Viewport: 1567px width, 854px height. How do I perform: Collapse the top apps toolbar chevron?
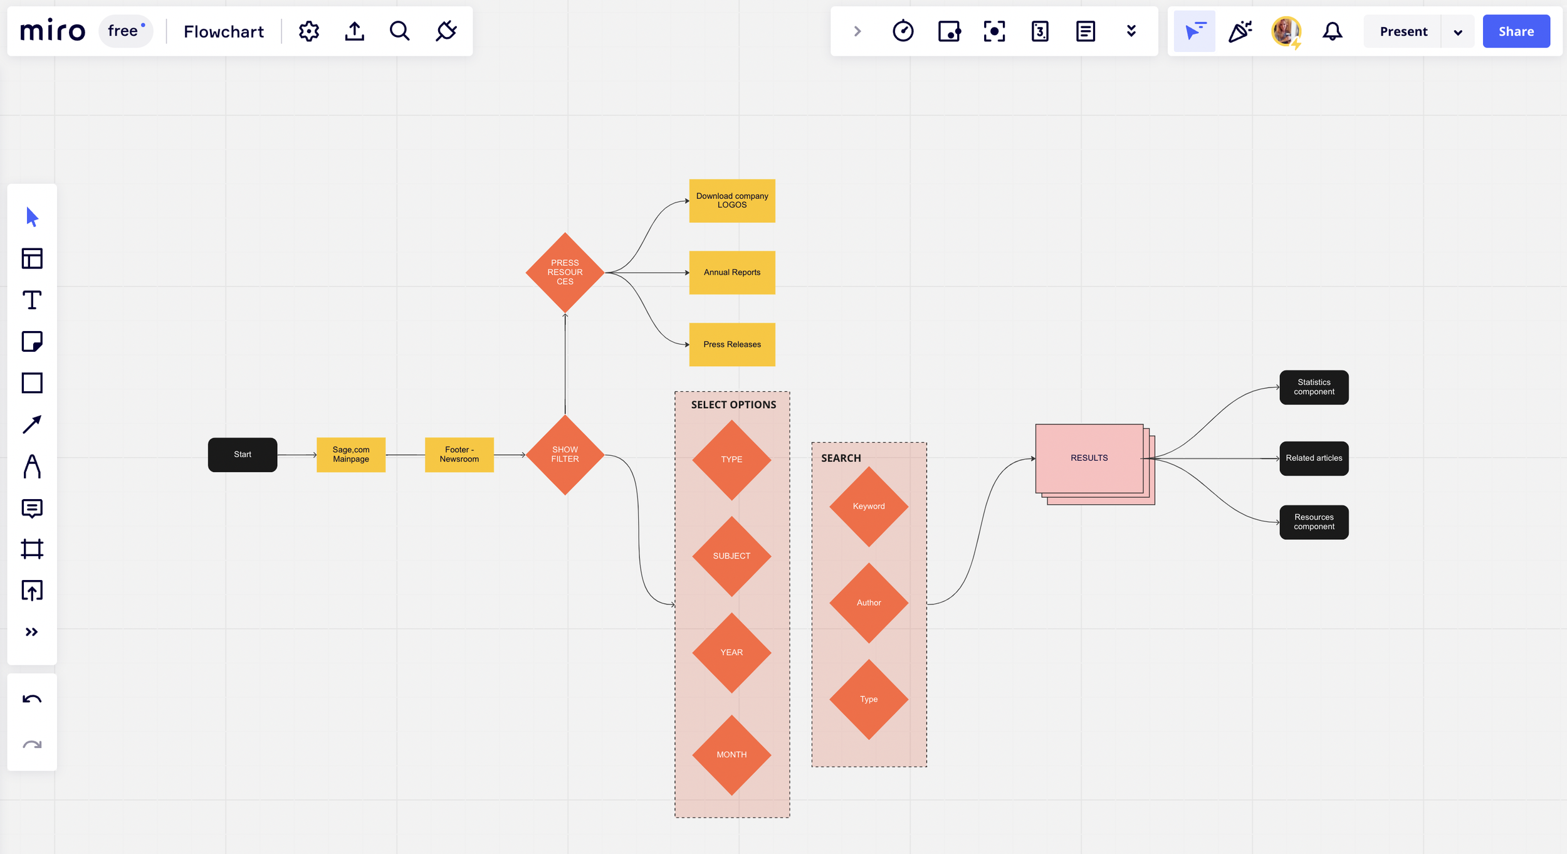(857, 31)
